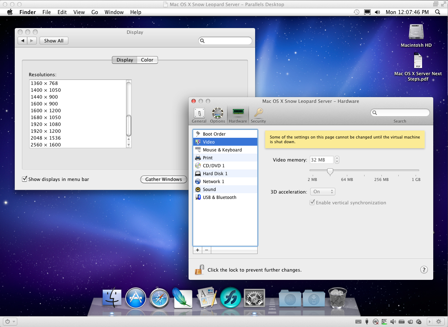448x327 pixels.
Task: Click the keyboard icon in Parallels status bar
Action: pyautogui.click(x=358, y=322)
